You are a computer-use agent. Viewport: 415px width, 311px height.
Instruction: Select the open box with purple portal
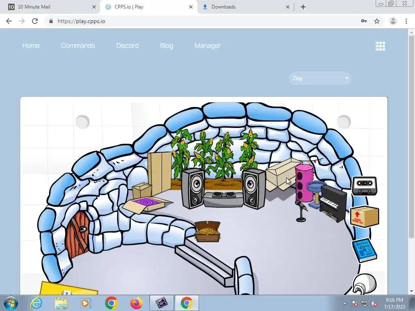coord(147,204)
